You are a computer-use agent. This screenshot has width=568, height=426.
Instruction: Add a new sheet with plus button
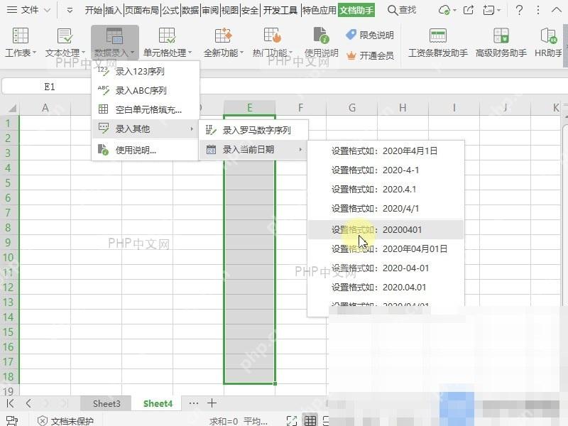pos(212,403)
